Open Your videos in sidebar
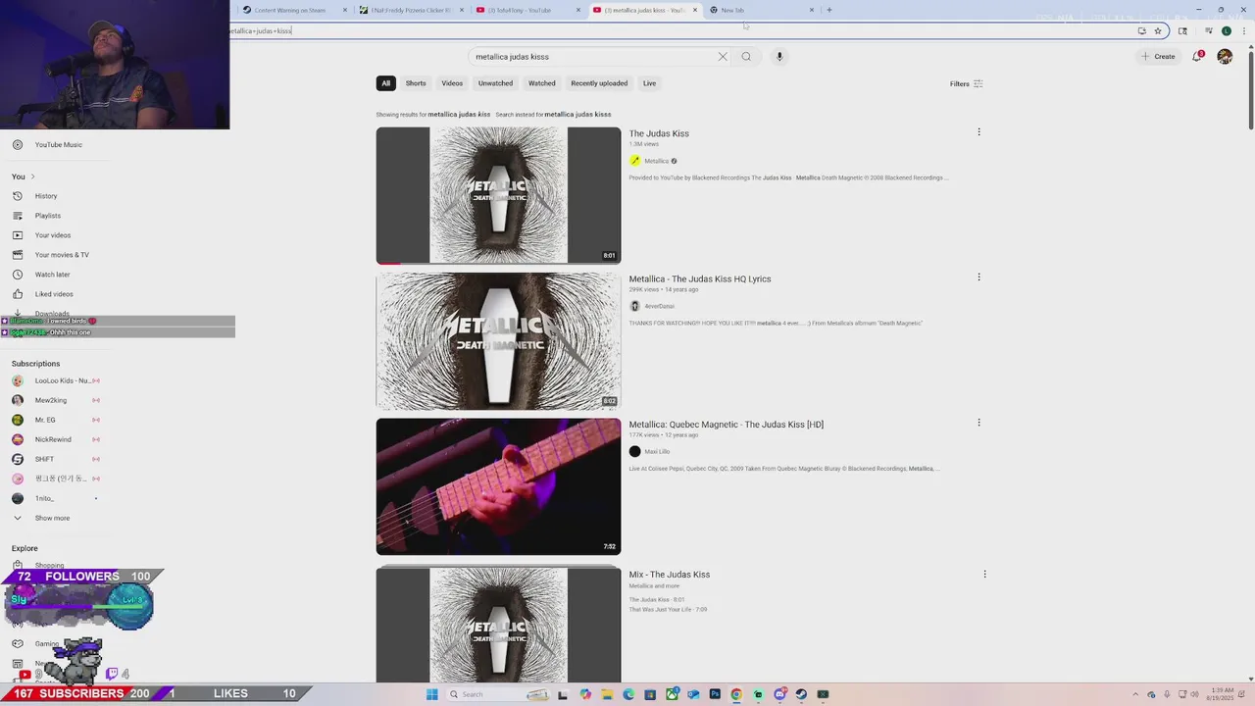Viewport: 1255px width, 706px height. click(53, 235)
